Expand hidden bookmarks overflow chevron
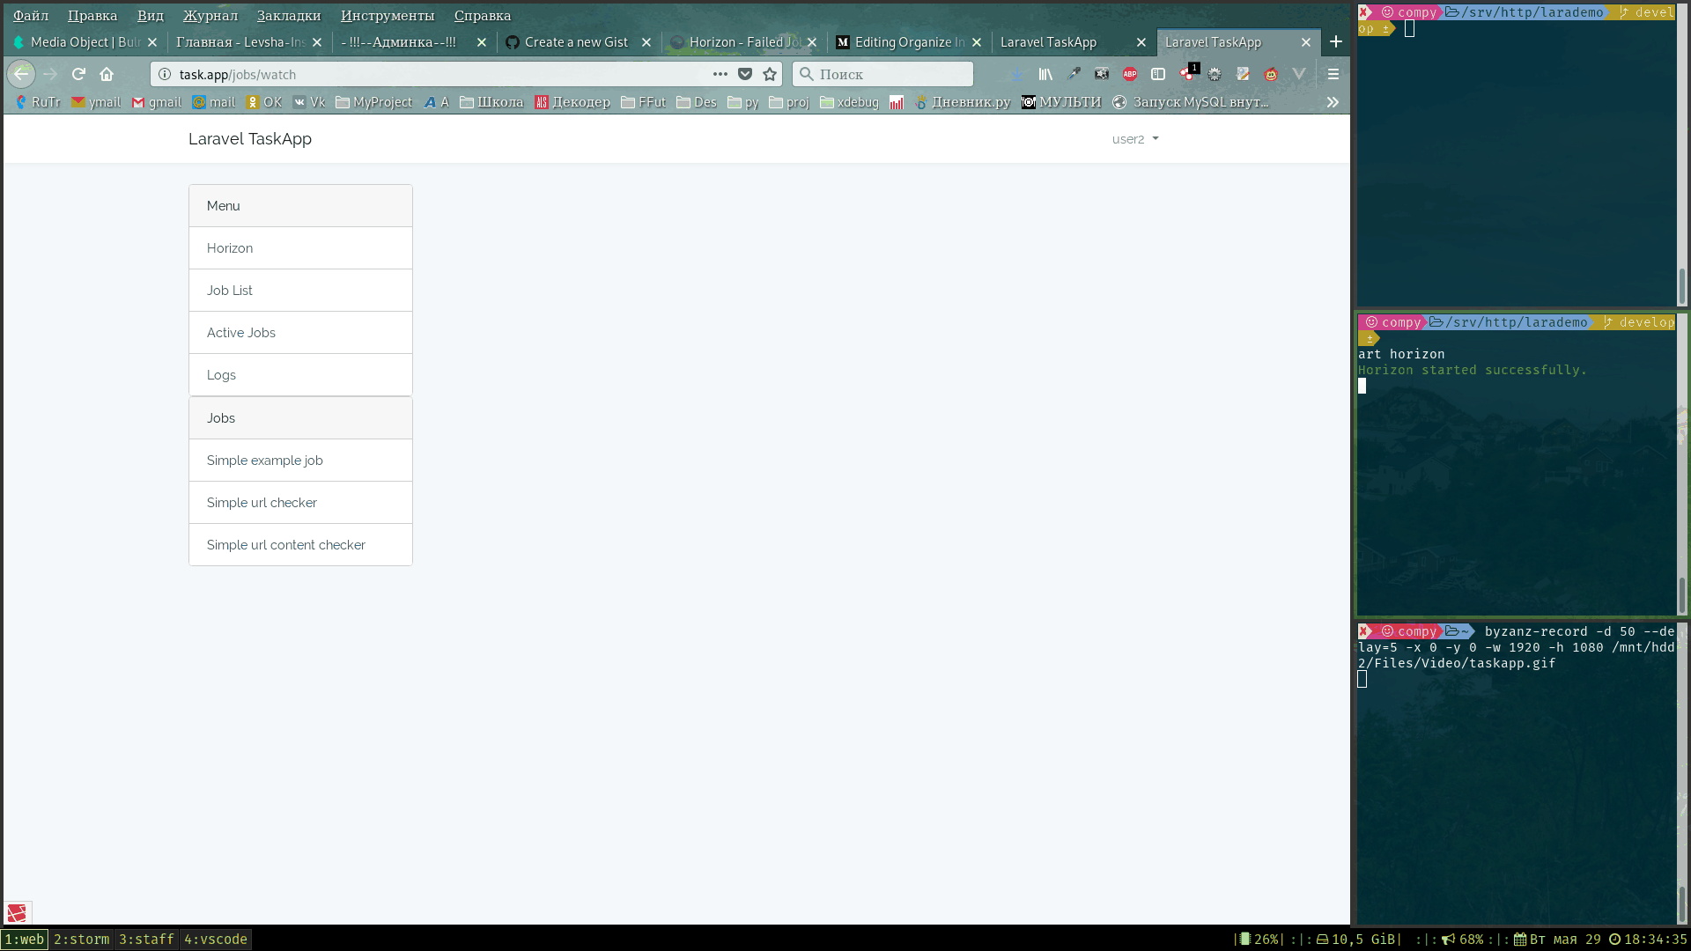The image size is (1691, 951). [x=1333, y=102]
